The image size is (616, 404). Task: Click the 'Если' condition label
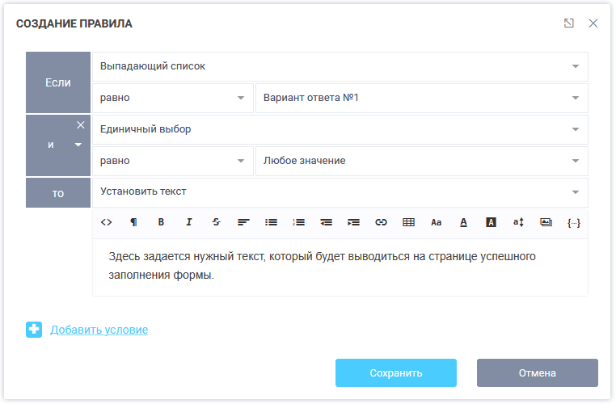[x=58, y=82]
